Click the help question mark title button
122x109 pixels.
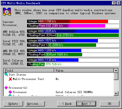tap(114, 3)
